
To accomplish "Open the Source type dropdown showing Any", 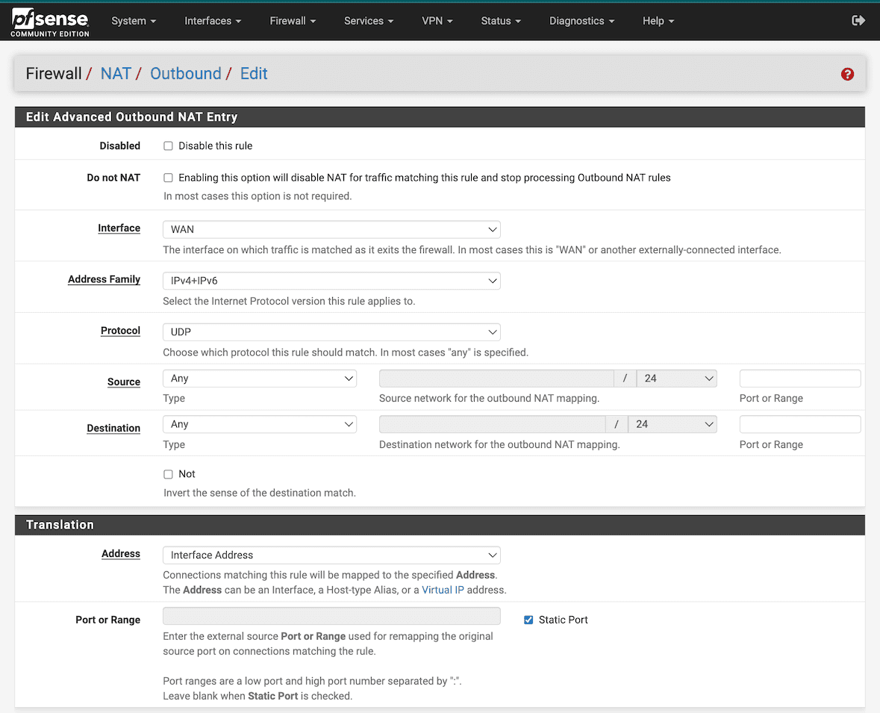I will click(259, 378).
